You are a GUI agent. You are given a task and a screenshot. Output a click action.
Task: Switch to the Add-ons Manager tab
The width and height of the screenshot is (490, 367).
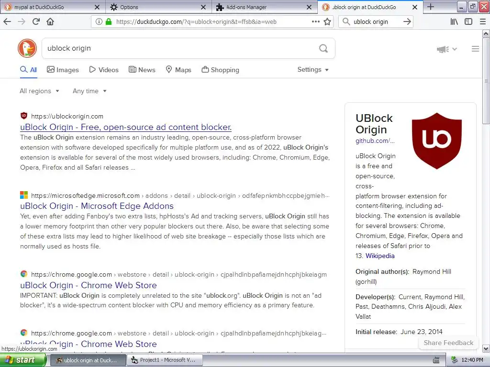pyautogui.click(x=265, y=7)
